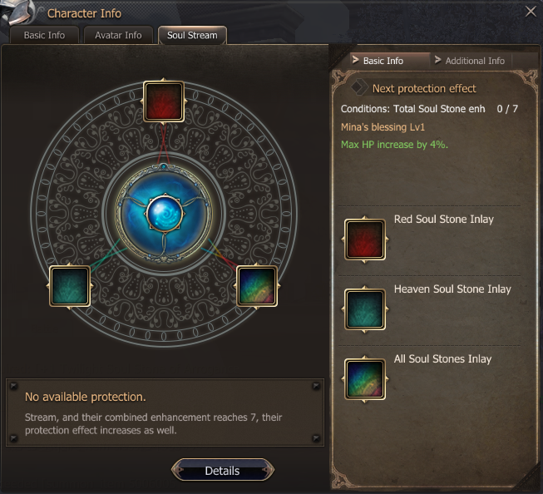
Task: Click the diamond icon beside Next protection effect
Action: (359, 87)
